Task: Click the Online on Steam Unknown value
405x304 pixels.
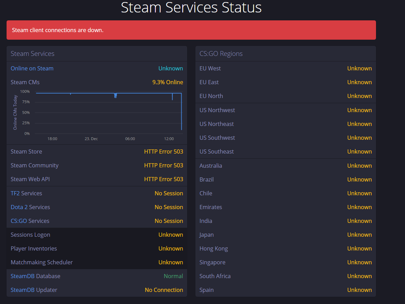Action: coord(171,68)
